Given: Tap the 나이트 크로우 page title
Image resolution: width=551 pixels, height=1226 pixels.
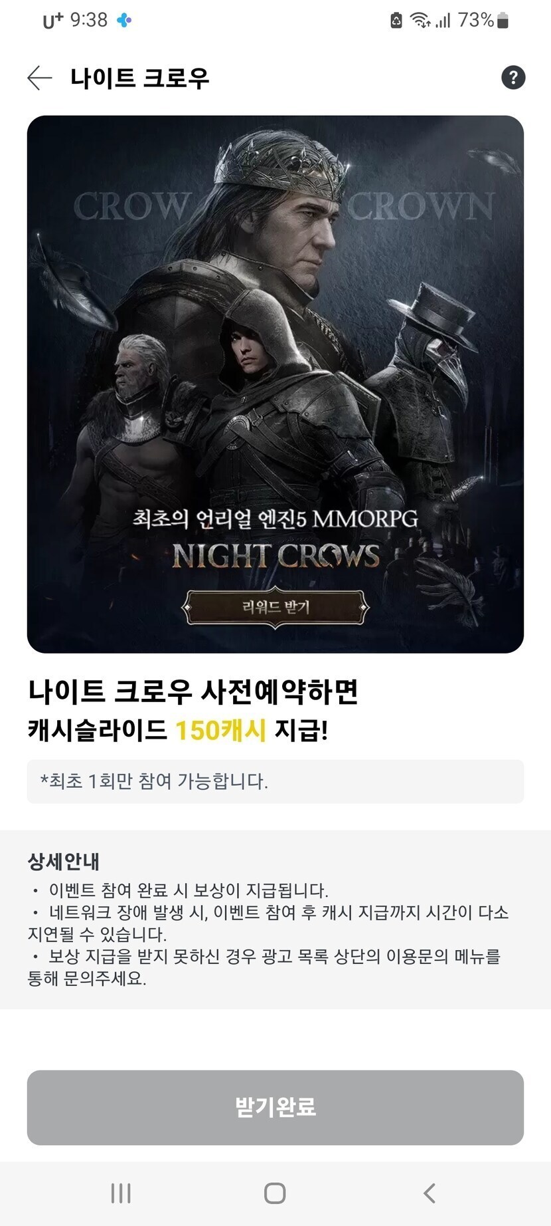Looking at the screenshot, I should [140, 78].
